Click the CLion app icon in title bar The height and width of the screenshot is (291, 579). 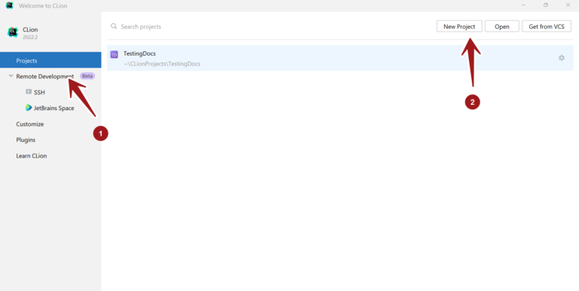tap(10, 5)
